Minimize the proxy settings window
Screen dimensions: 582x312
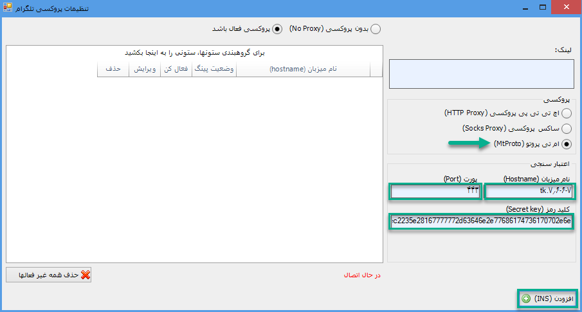click(525, 8)
